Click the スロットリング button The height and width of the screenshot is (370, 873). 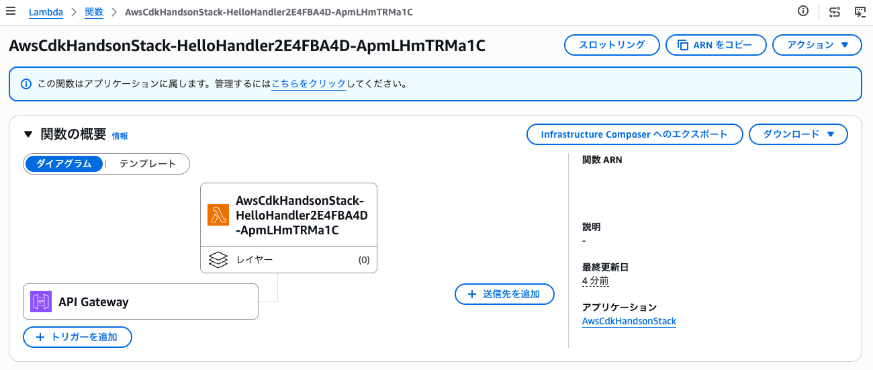tap(612, 45)
